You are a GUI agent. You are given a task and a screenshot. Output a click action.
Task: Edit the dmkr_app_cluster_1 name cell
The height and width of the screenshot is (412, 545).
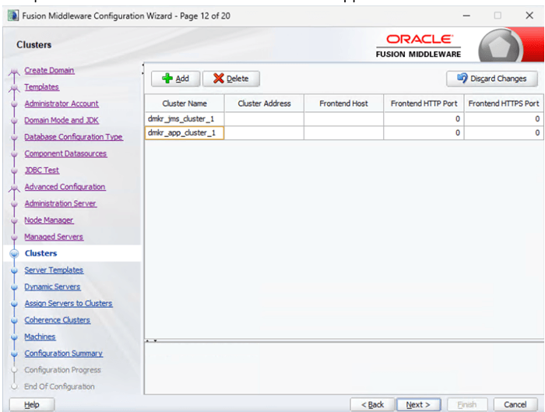tap(185, 133)
